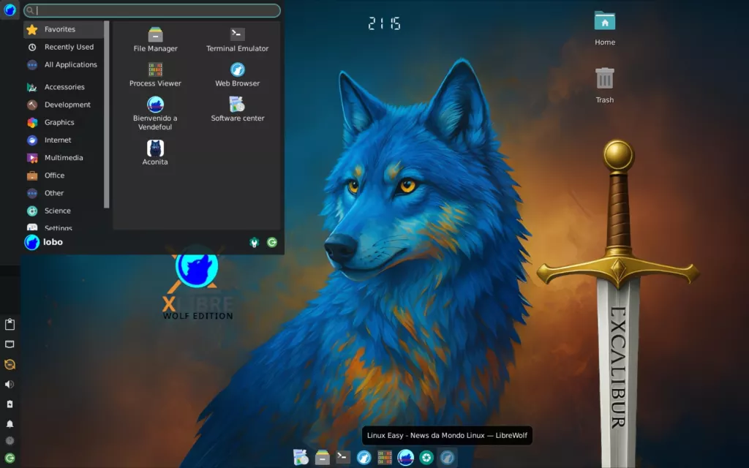Launch LibreWolf browser from the dock
This screenshot has height=468, width=749.
click(x=364, y=458)
